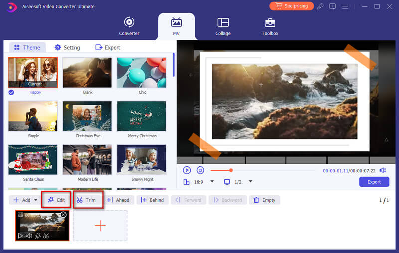Open the Setting tab
399x253 pixels.
[67, 47]
